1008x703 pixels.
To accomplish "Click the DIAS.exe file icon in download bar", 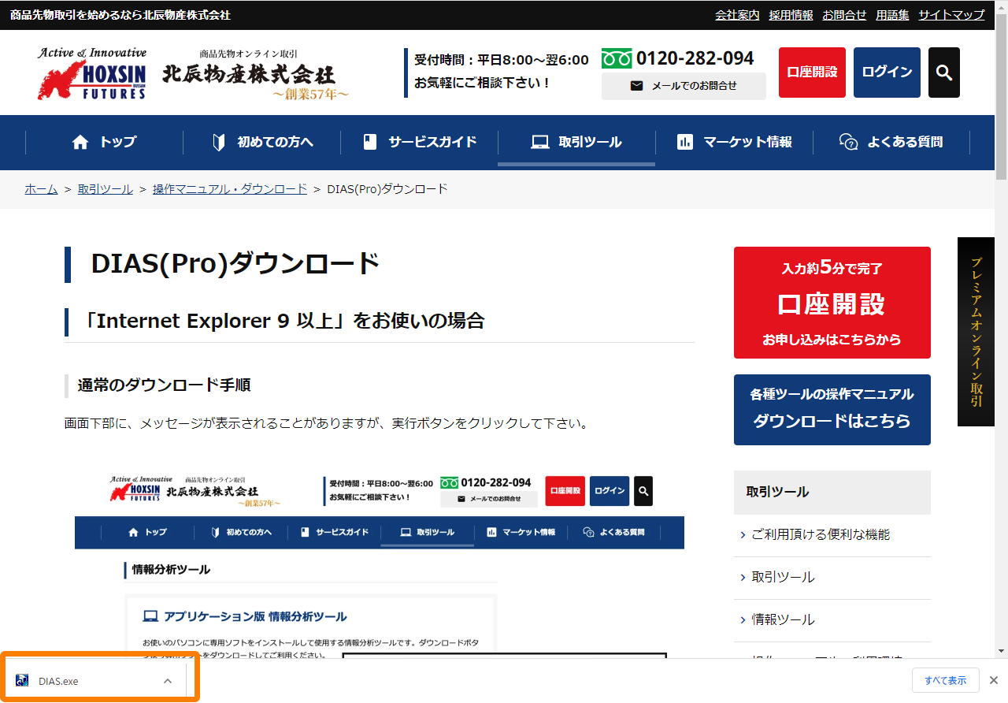I will click(x=22, y=681).
